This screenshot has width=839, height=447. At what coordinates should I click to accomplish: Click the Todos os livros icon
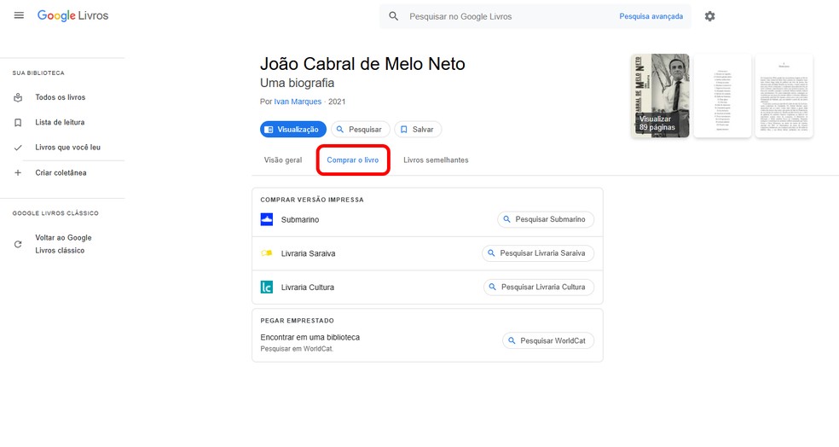18,97
